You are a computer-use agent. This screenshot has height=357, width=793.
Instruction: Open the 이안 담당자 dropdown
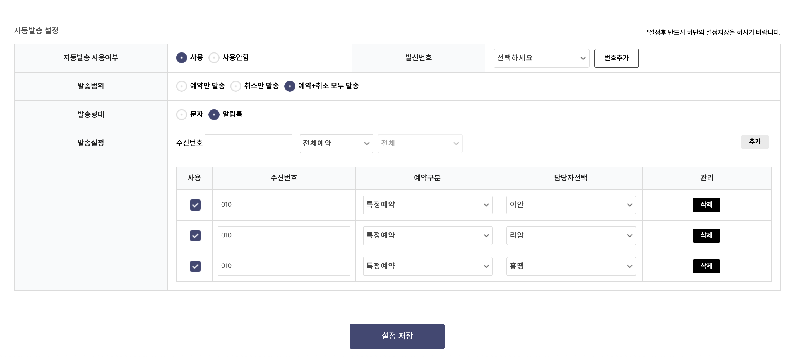pos(571,205)
